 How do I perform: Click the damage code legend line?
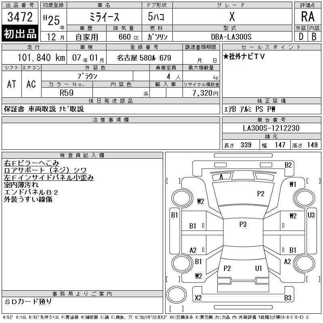click(155, 317)
